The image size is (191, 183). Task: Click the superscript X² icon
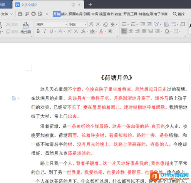click(69, 31)
